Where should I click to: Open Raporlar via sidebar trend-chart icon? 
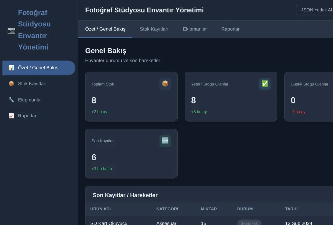point(11,116)
